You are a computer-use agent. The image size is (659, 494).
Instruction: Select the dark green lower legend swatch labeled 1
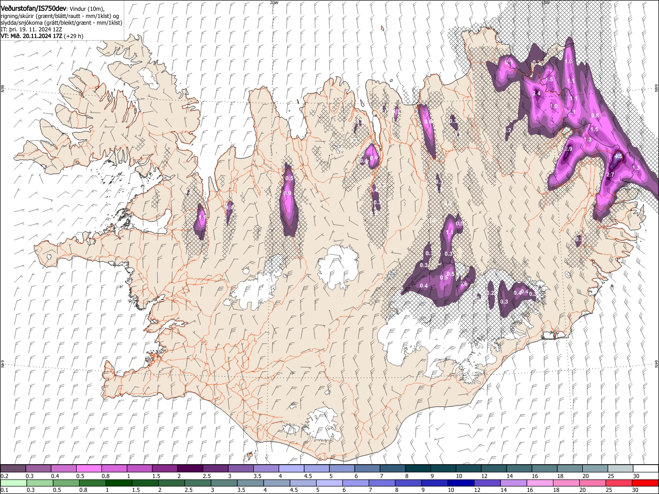pos(118,483)
